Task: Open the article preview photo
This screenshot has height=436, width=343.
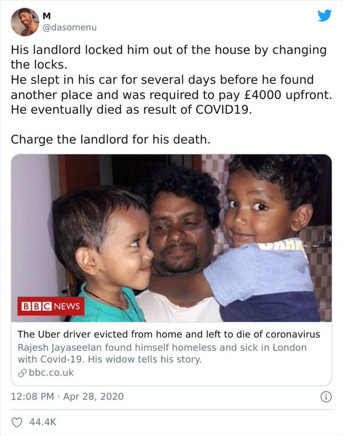Action: coord(171,238)
